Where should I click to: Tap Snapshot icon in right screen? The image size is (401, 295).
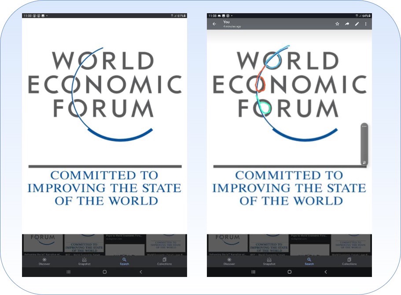click(269, 261)
